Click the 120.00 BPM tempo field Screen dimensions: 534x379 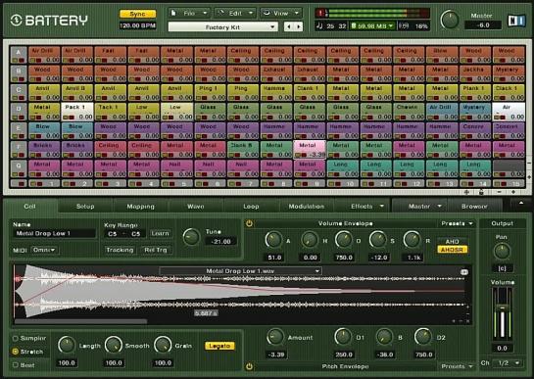[137, 25]
